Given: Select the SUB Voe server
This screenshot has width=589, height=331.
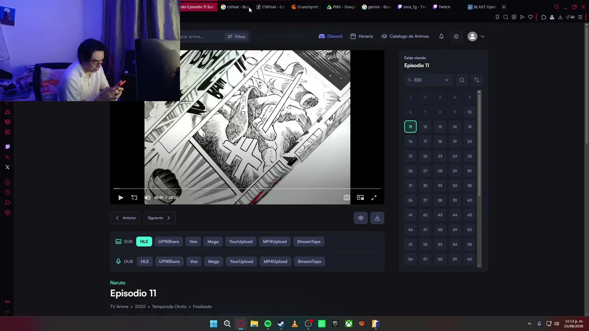Looking at the screenshot, I should tap(193, 241).
